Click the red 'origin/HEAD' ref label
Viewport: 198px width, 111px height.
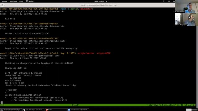[103, 53]
